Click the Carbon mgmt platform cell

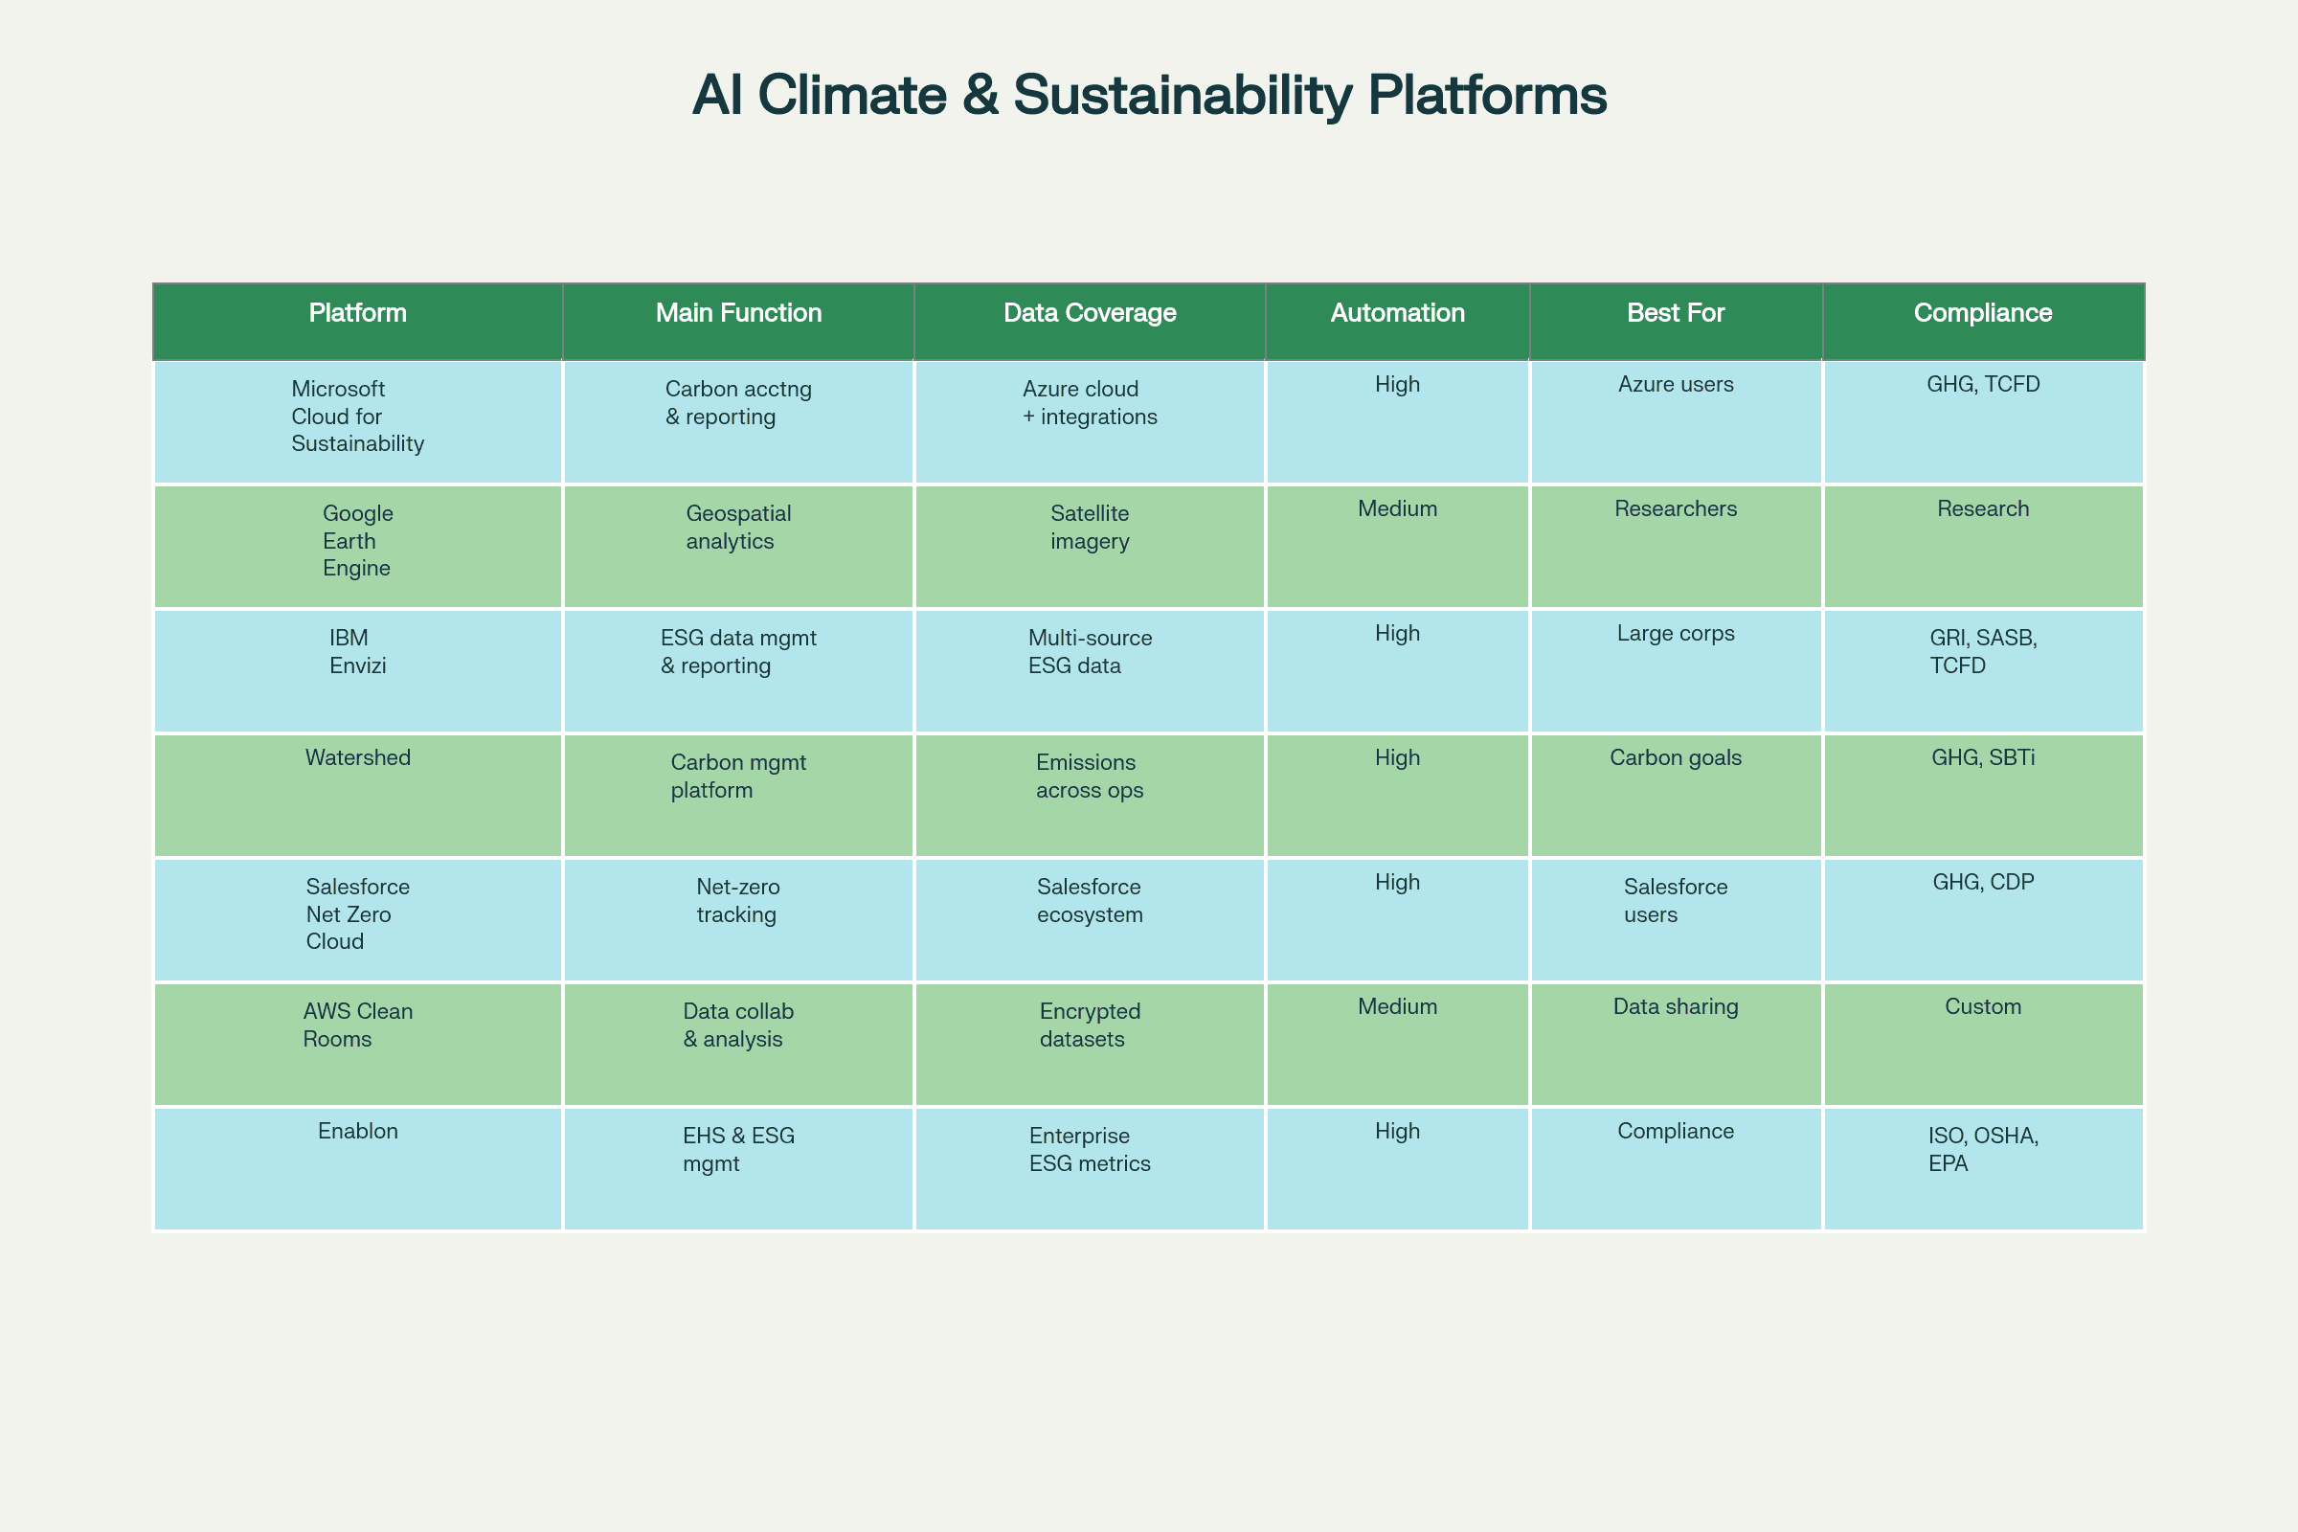coord(738,796)
